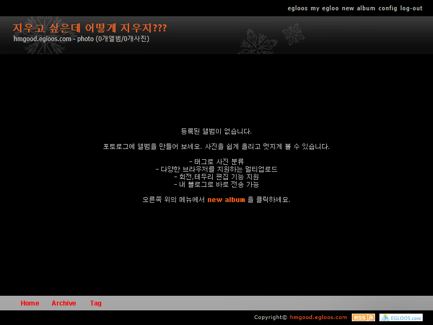Open the RSS feed icon

click(x=363, y=317)
